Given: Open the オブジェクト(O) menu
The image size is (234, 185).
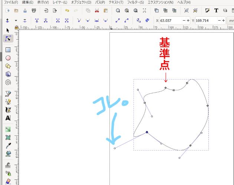Looking at the screenshot, I should (x=81, y=2).
